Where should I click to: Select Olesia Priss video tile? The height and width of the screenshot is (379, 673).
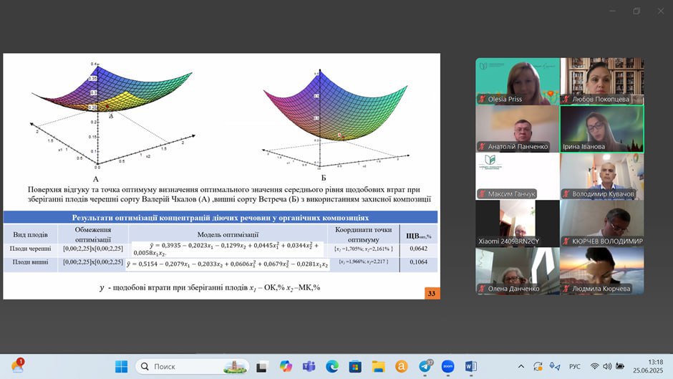(518, 81)
